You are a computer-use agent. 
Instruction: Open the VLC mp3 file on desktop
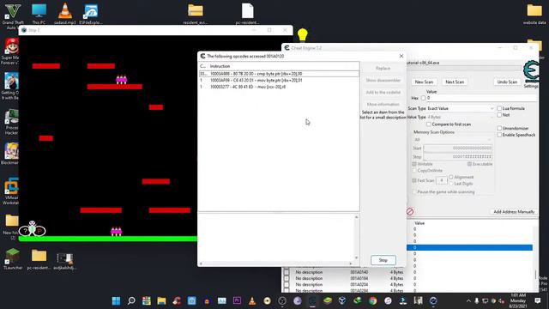click(65, 14)
